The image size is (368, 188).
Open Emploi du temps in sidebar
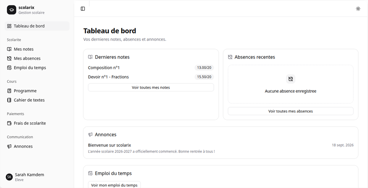pos(37,68)
